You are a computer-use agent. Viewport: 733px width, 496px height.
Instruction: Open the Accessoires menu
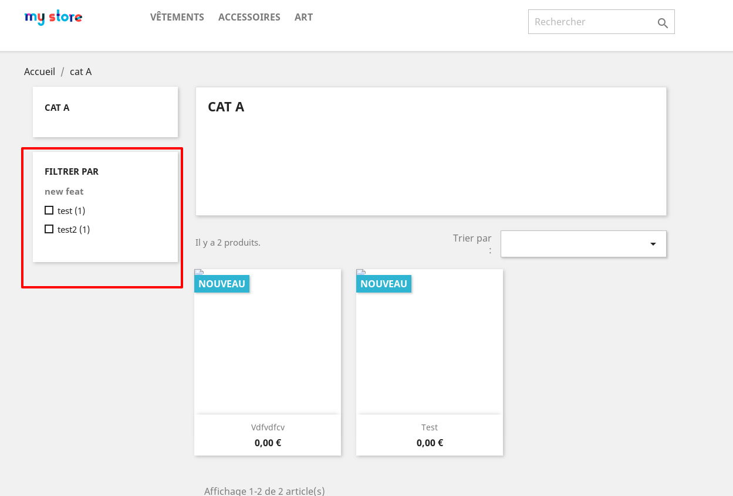249,17
